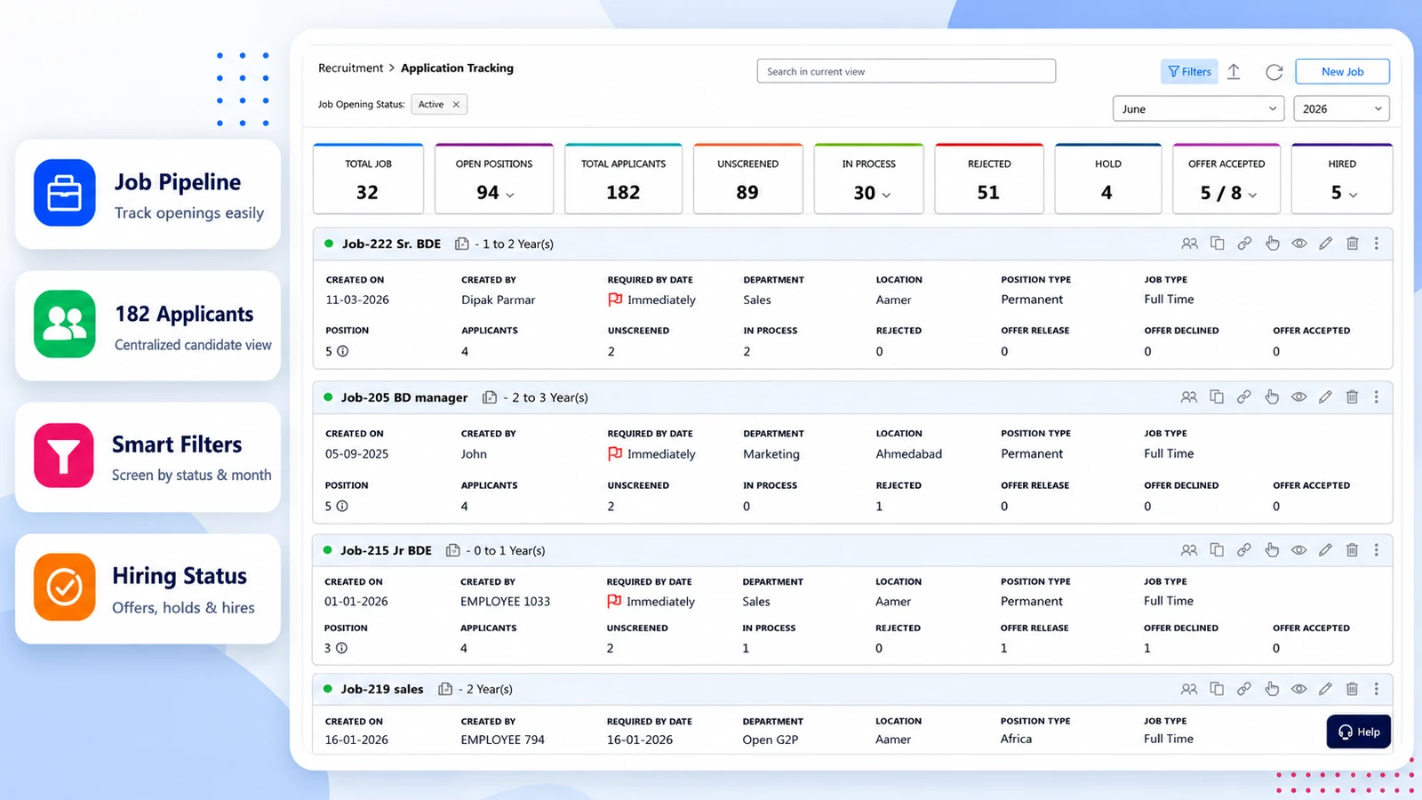The image size is (1422, 800).
Task: Hand pointer icon on Job-215 Jr BDE
Action: click(x=1272, y=550)
